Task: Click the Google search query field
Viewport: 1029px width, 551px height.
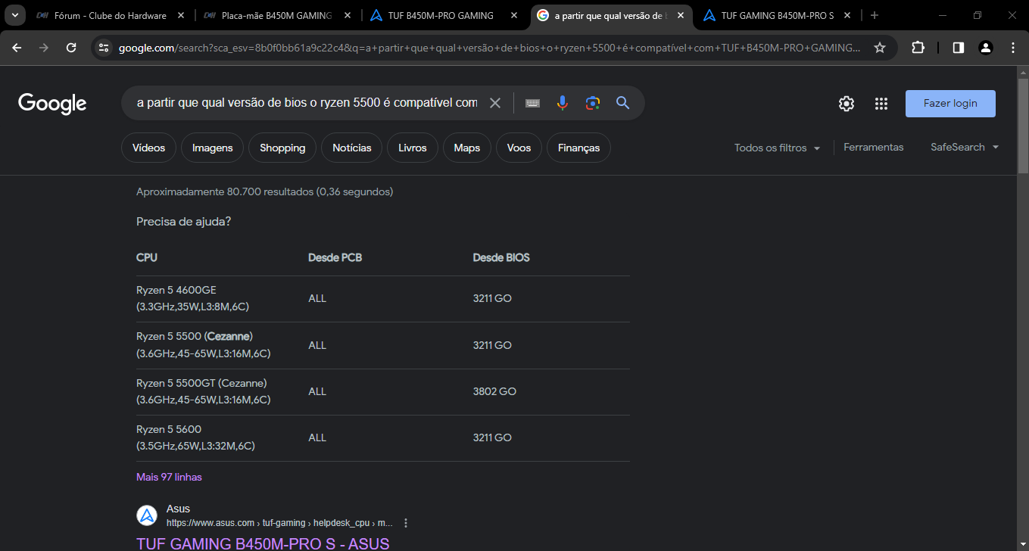Action: pyautogui.click(x=307, y=103)
